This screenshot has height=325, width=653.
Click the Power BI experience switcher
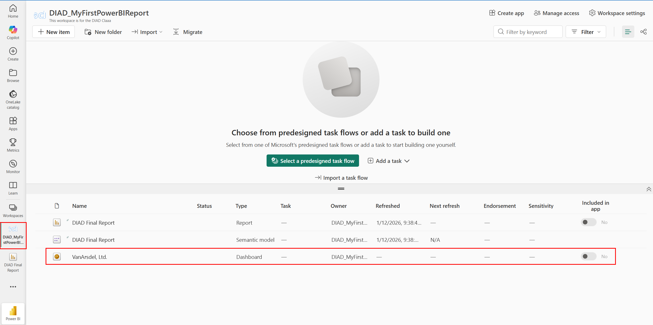pyautogui.click(x=13, y=313)
